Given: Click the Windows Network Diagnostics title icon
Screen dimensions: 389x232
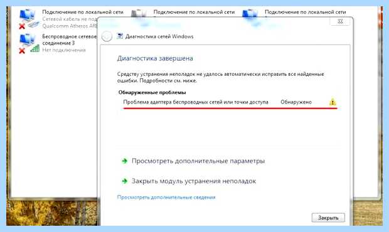Looking at the screenshot, I should [x=120, y=36].
